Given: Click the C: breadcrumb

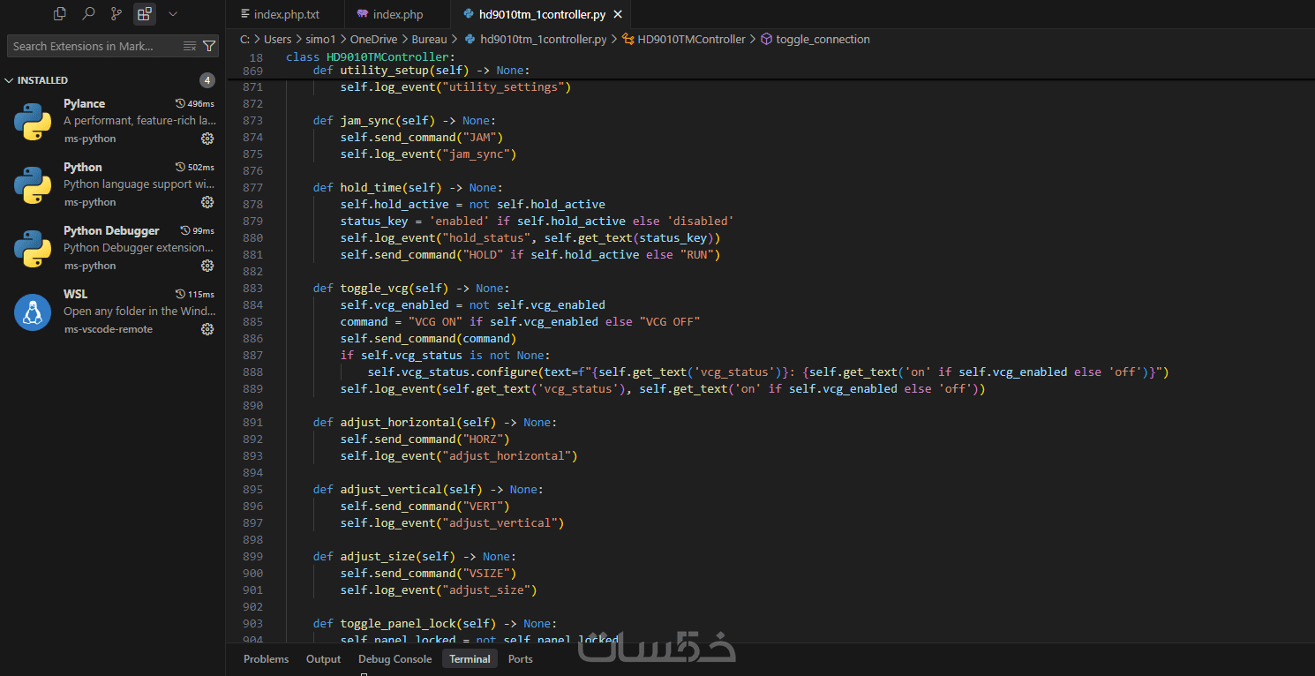Looking at the screenshot, I should coord(244,40).
